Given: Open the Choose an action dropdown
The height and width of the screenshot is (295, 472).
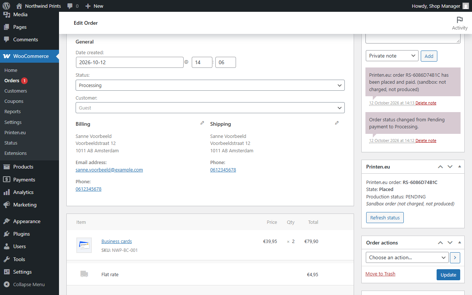Looking at the screenshot, I should click(407, 258).
